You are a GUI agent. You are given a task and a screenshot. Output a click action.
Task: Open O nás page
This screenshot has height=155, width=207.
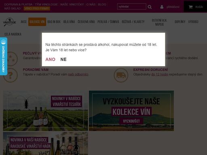click(x=91, y=4)
